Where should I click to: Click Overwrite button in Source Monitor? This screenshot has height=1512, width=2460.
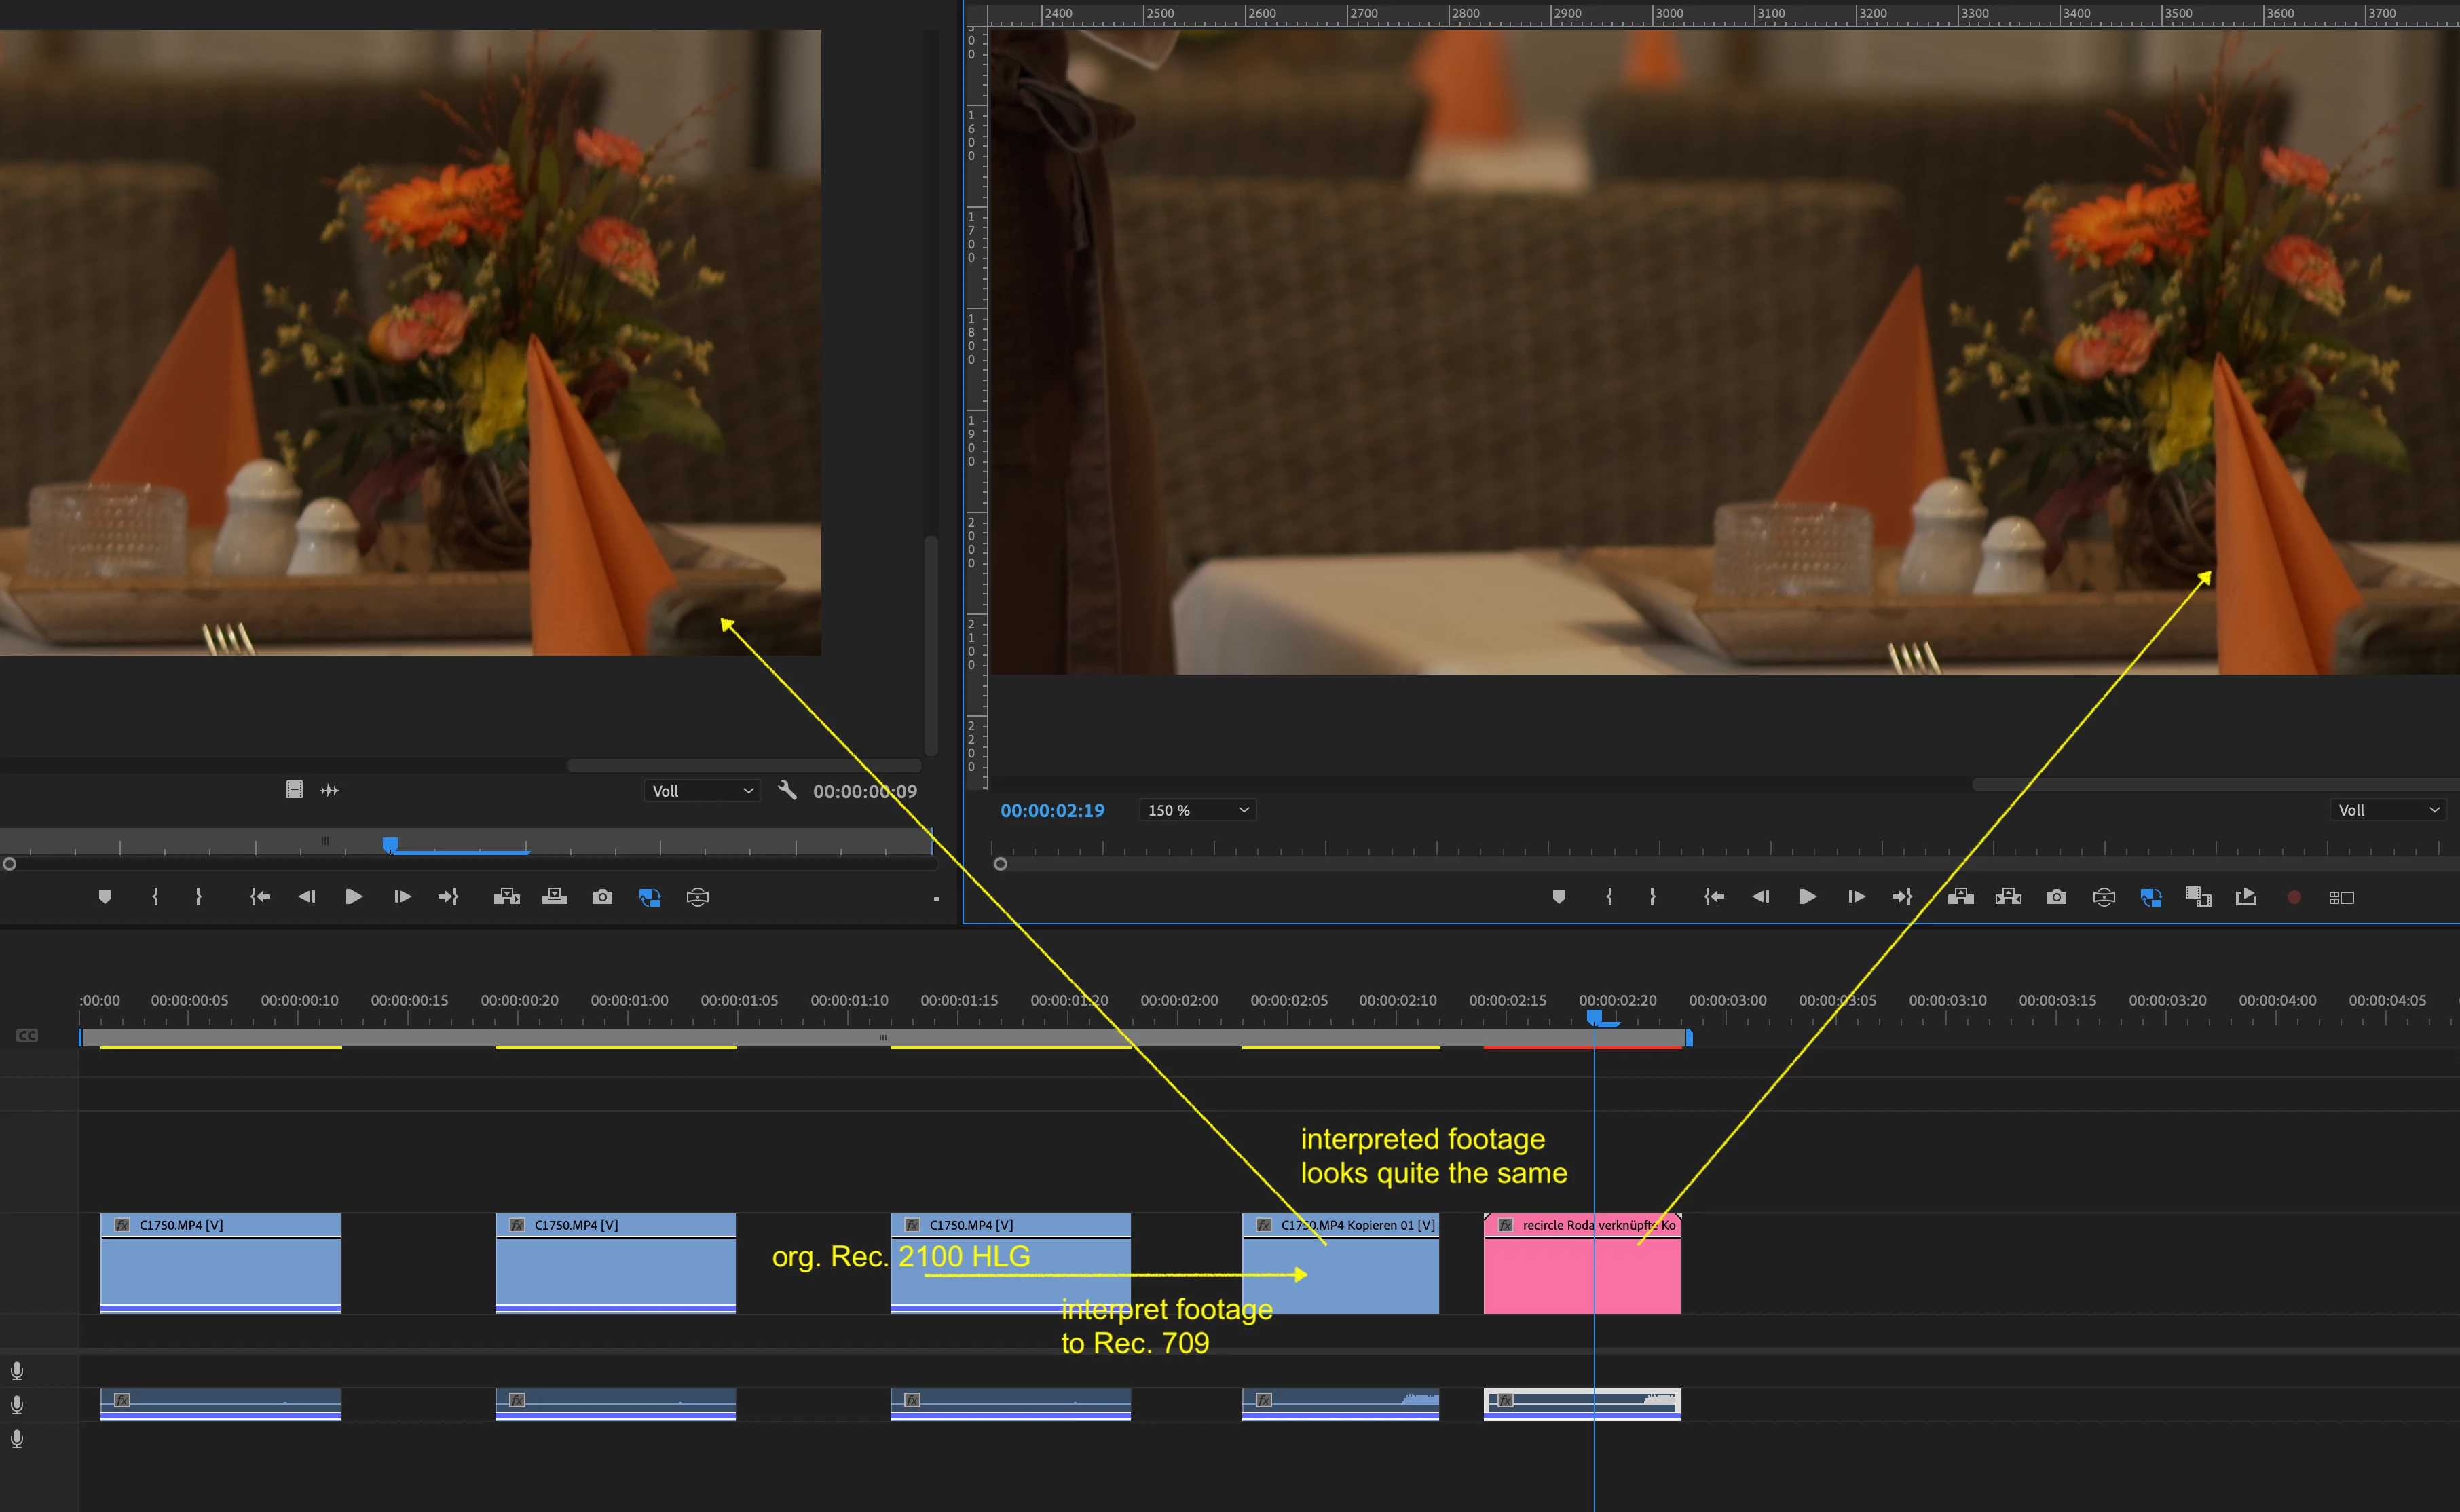(554, 897)
